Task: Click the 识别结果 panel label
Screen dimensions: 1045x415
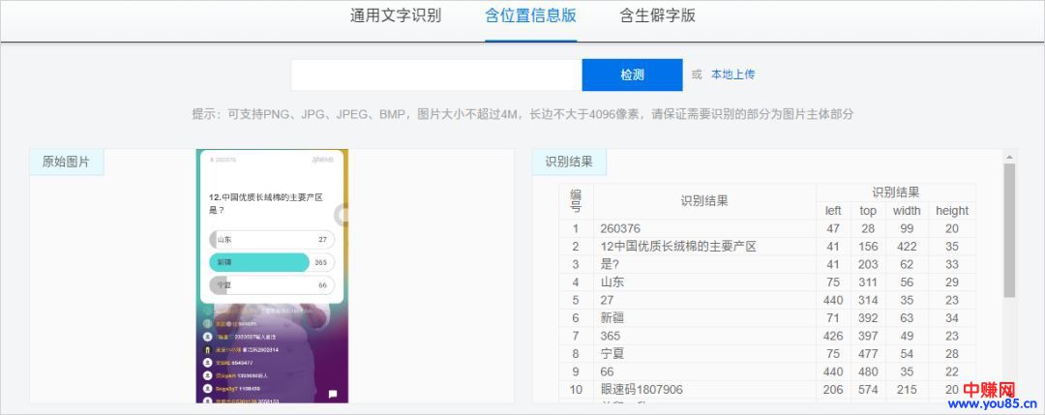Action: point(569,163)
